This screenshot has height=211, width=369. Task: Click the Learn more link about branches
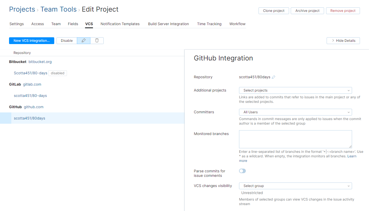click(352, 156)
